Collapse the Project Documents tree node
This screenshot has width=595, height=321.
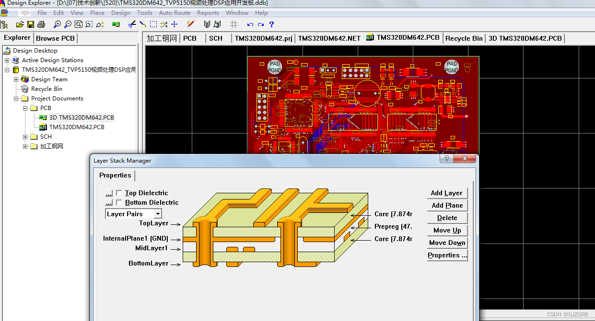pos(16,98)
